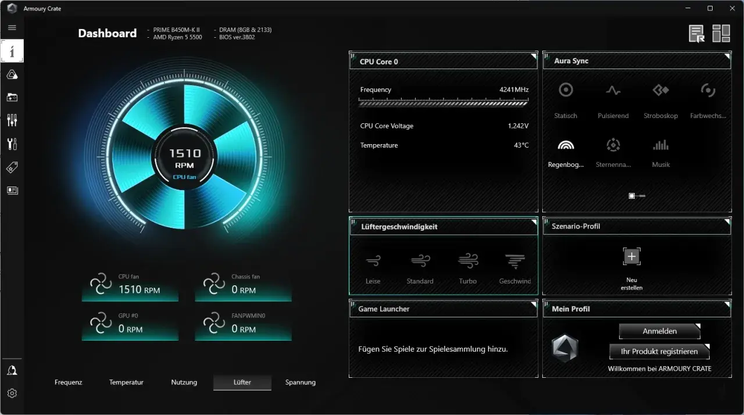Select Farbwechsel Aura lighting effect
744x415 pixels.
(x=708, y=100)
